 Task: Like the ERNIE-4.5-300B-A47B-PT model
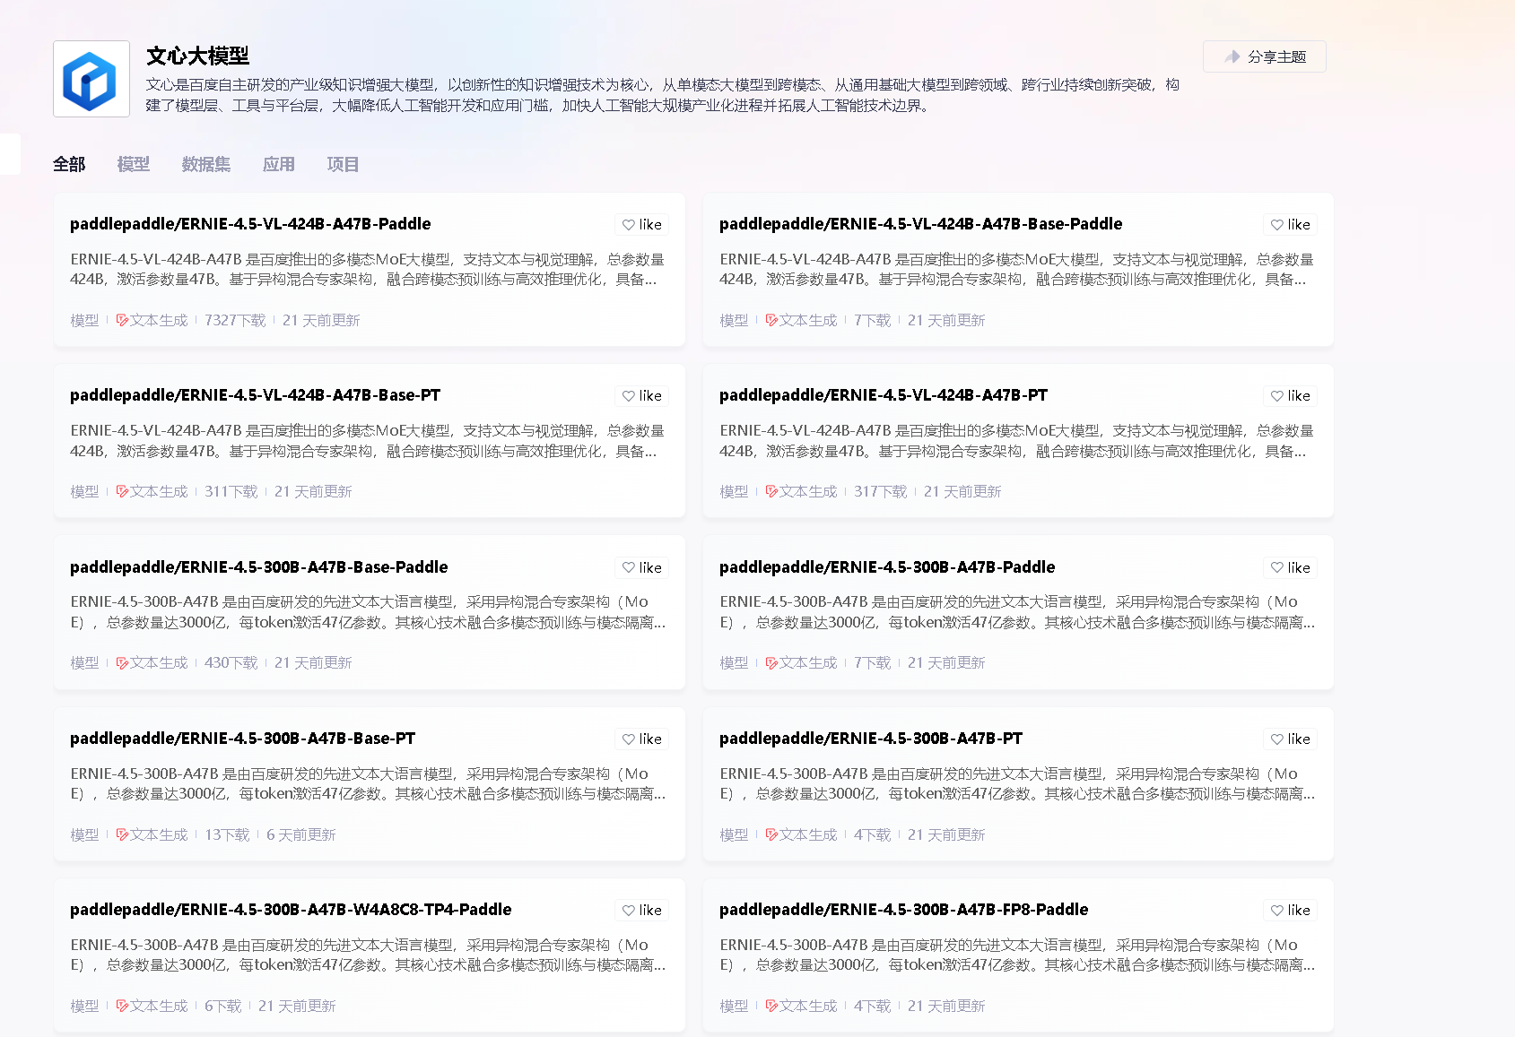tap(1291, 739)
